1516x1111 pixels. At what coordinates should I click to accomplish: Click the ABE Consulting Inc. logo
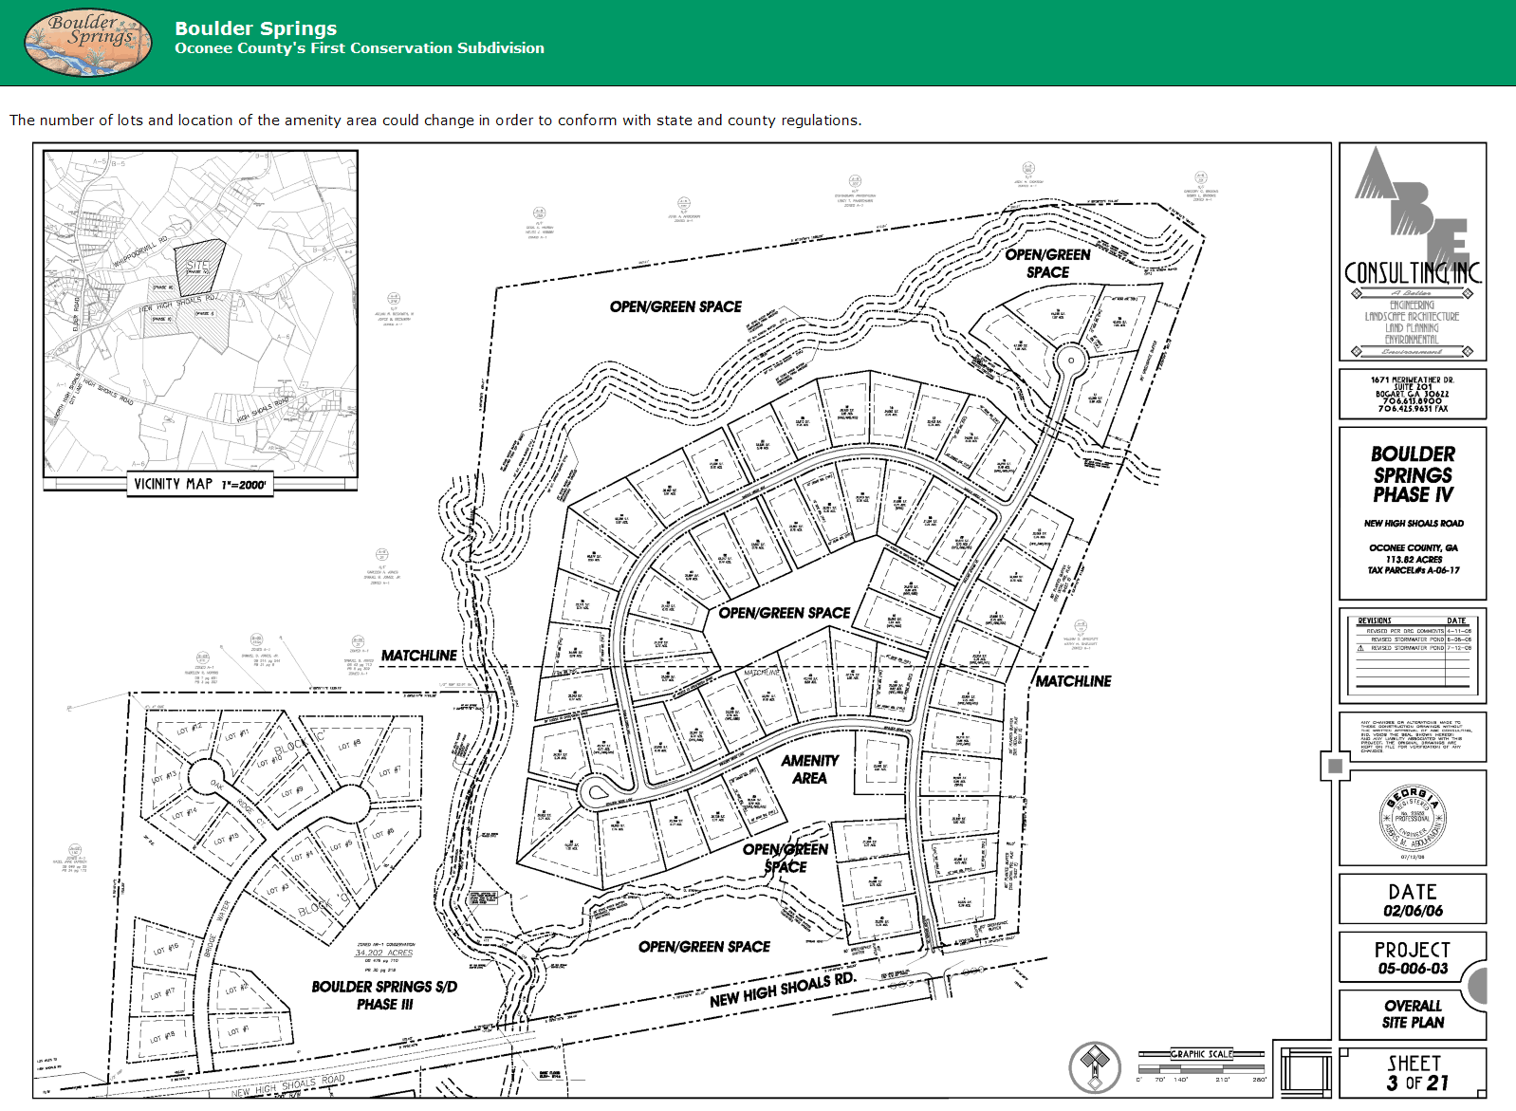point(1413,251)
